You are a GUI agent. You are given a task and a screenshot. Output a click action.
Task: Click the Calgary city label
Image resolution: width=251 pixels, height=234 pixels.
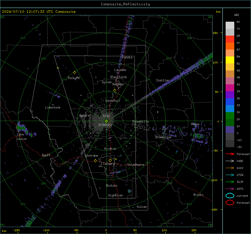pyautogui.click(x=109, y=164)
